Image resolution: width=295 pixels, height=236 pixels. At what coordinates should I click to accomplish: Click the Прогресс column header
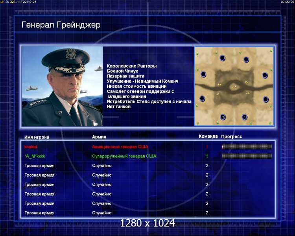[232, 136]
